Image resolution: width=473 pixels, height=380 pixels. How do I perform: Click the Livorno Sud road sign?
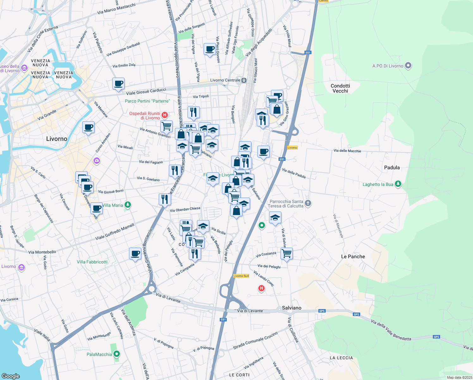241,276
